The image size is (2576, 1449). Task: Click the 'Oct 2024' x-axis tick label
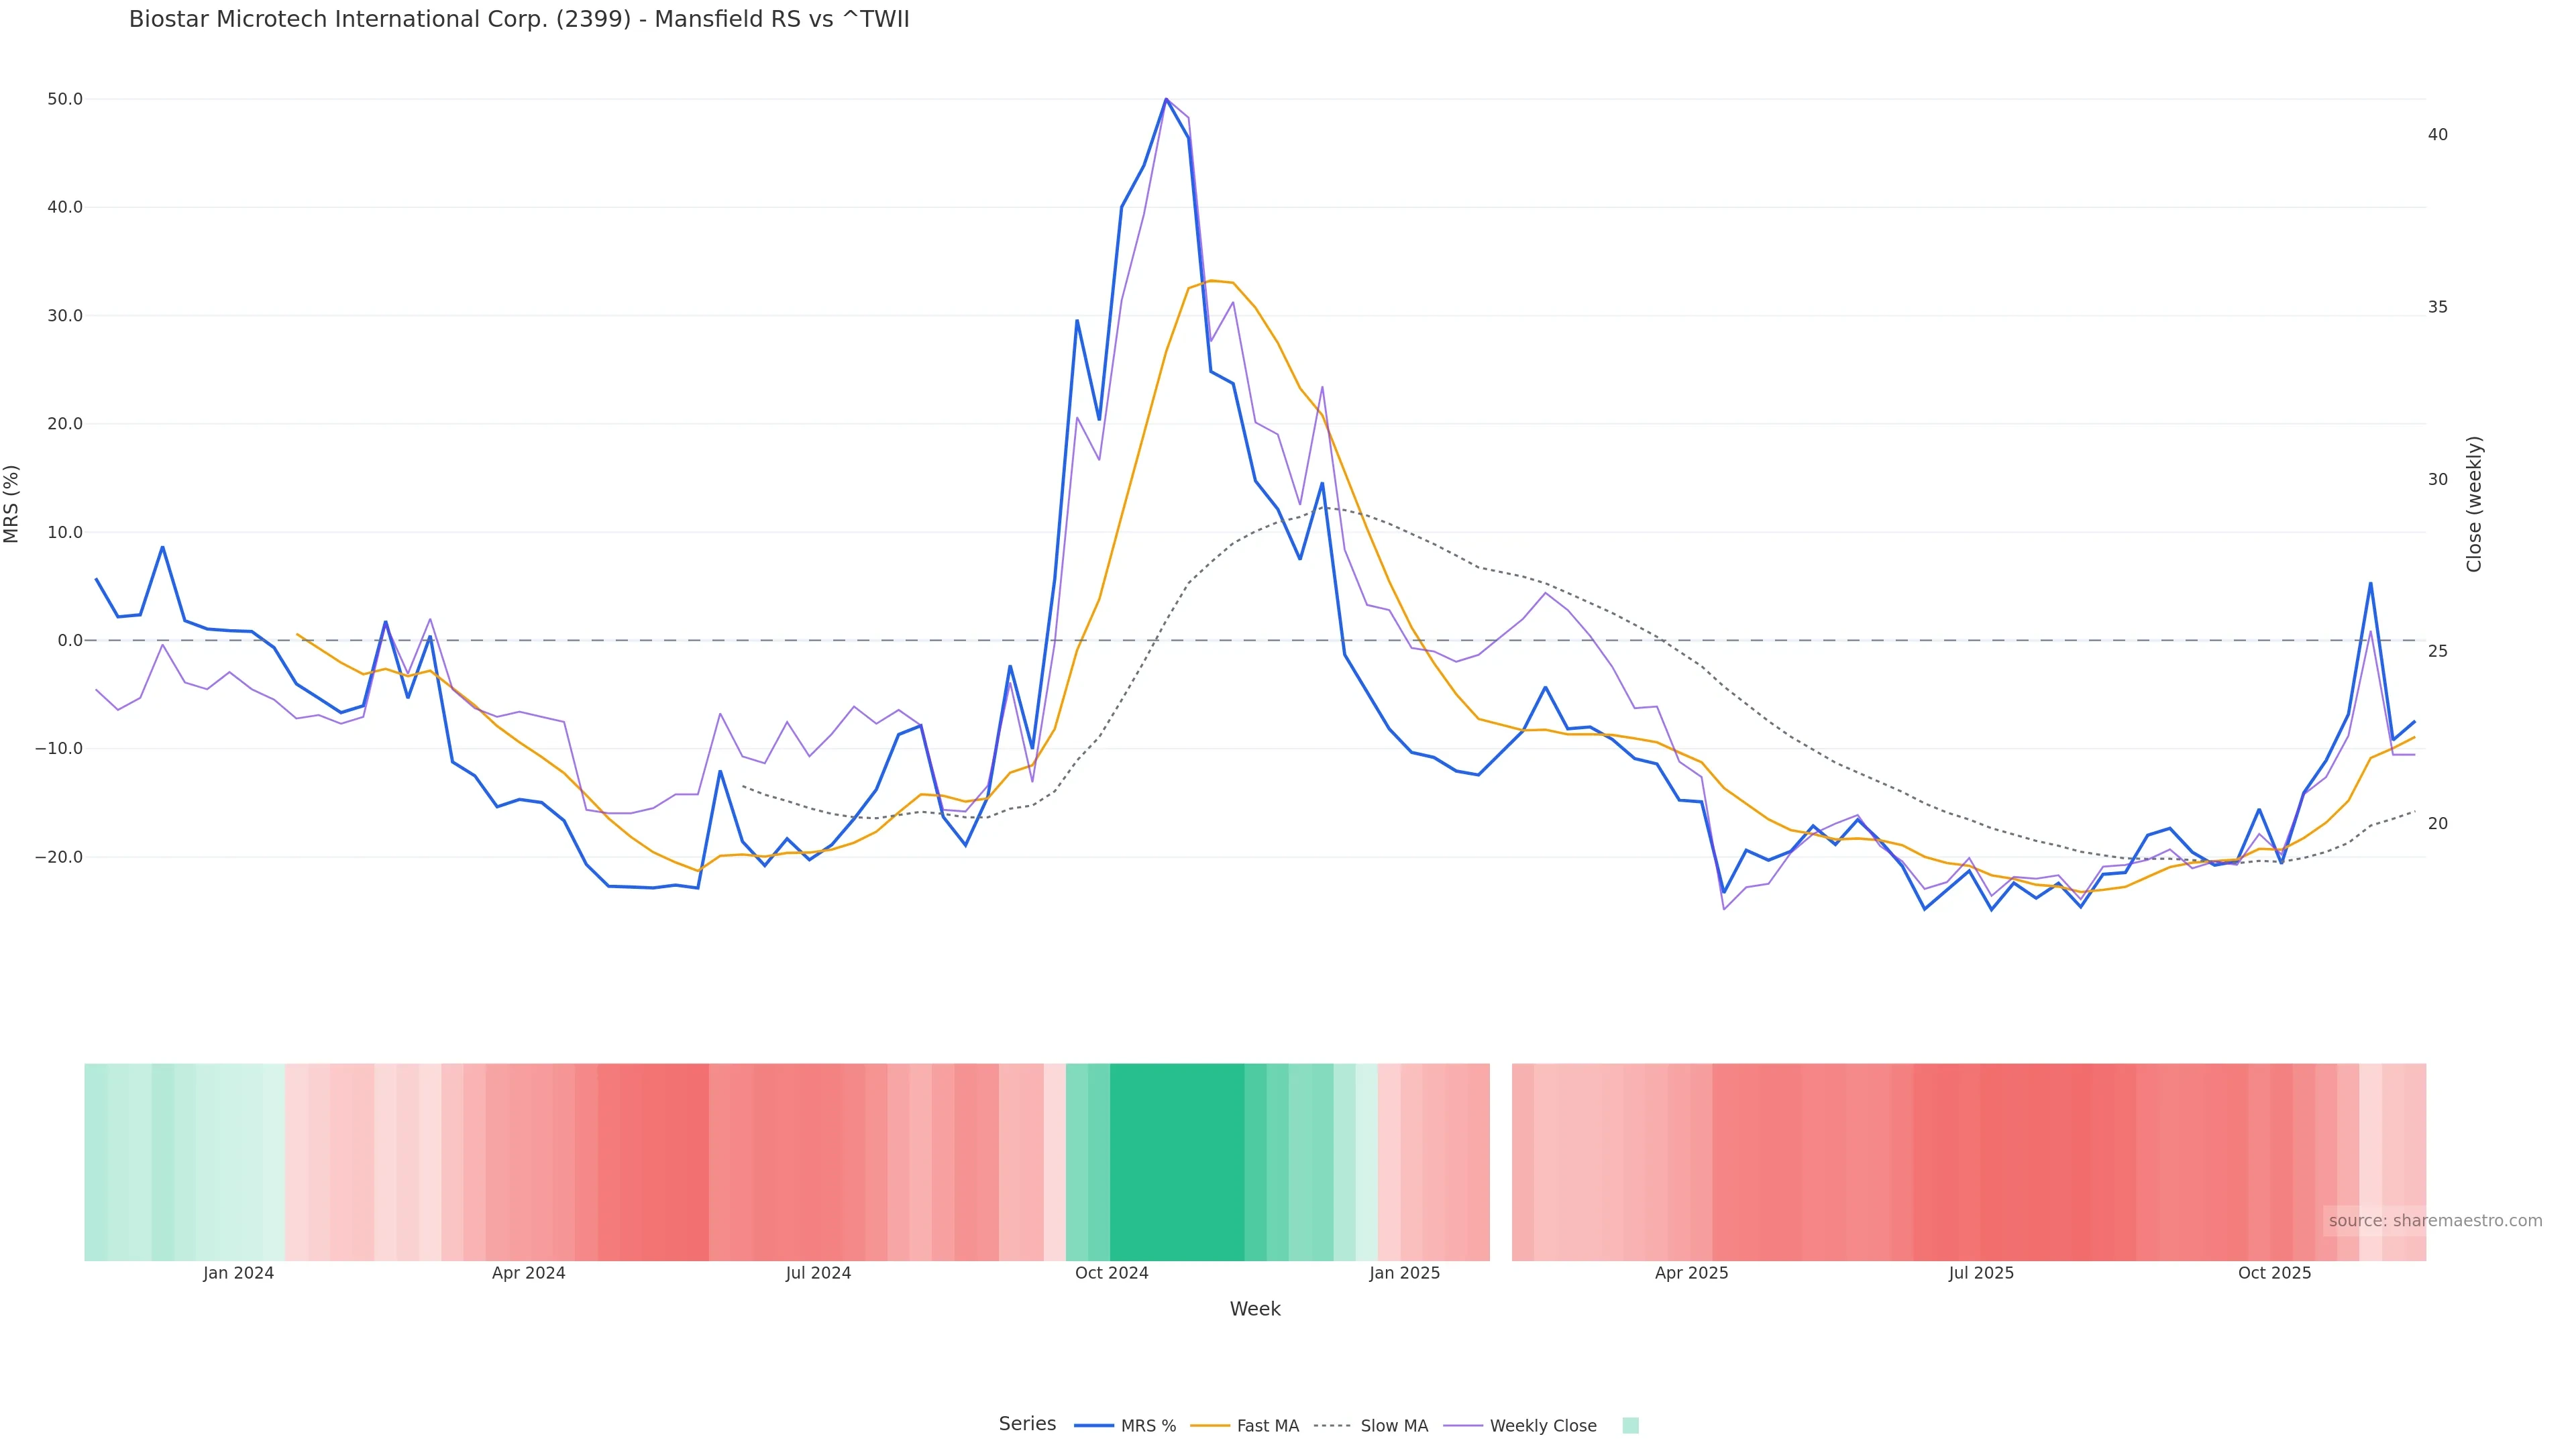[1111, 1273]
